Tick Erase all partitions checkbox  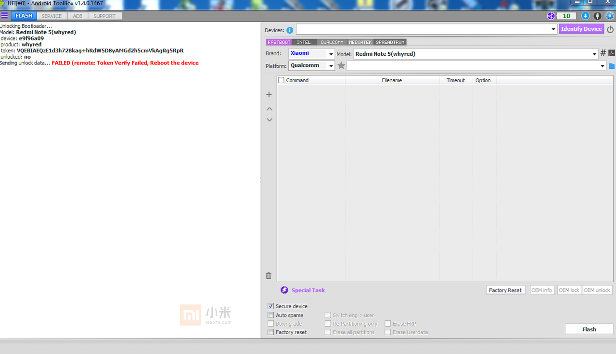point(328,332)
